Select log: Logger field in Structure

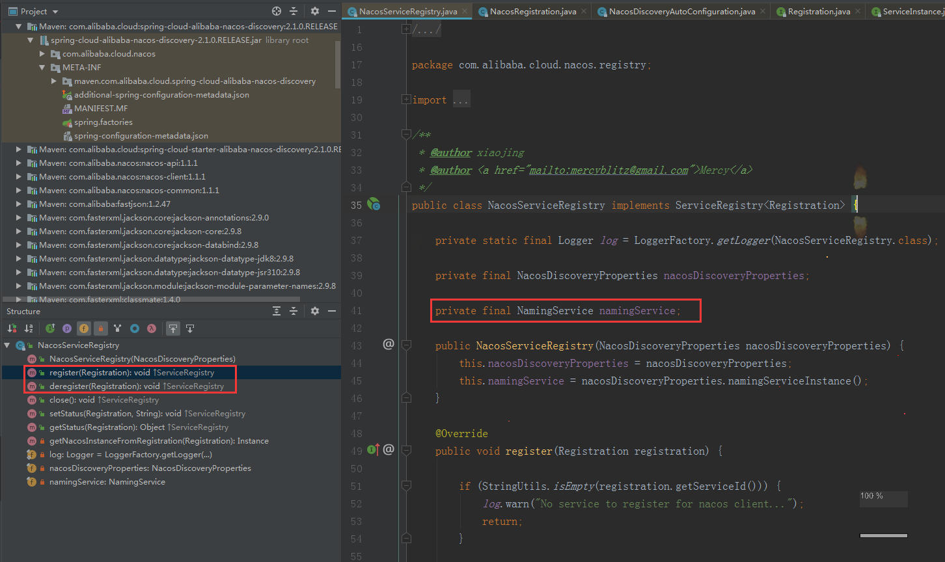tap(131, 455)
